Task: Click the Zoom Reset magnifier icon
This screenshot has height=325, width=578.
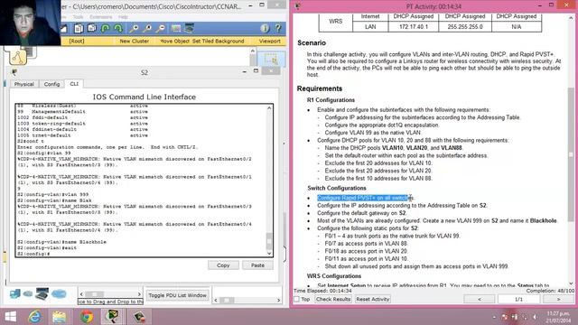Action: (x=147, y=28)
